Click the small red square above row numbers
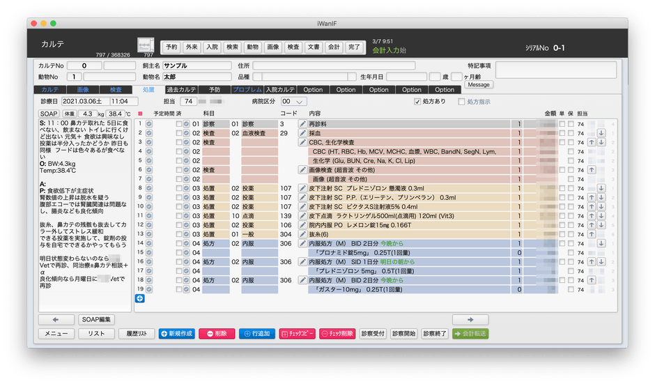 coord(139,113)
